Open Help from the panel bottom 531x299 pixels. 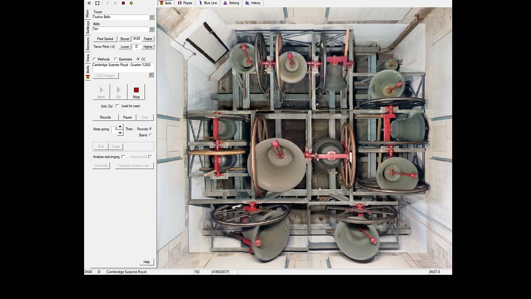pos(146,262)
